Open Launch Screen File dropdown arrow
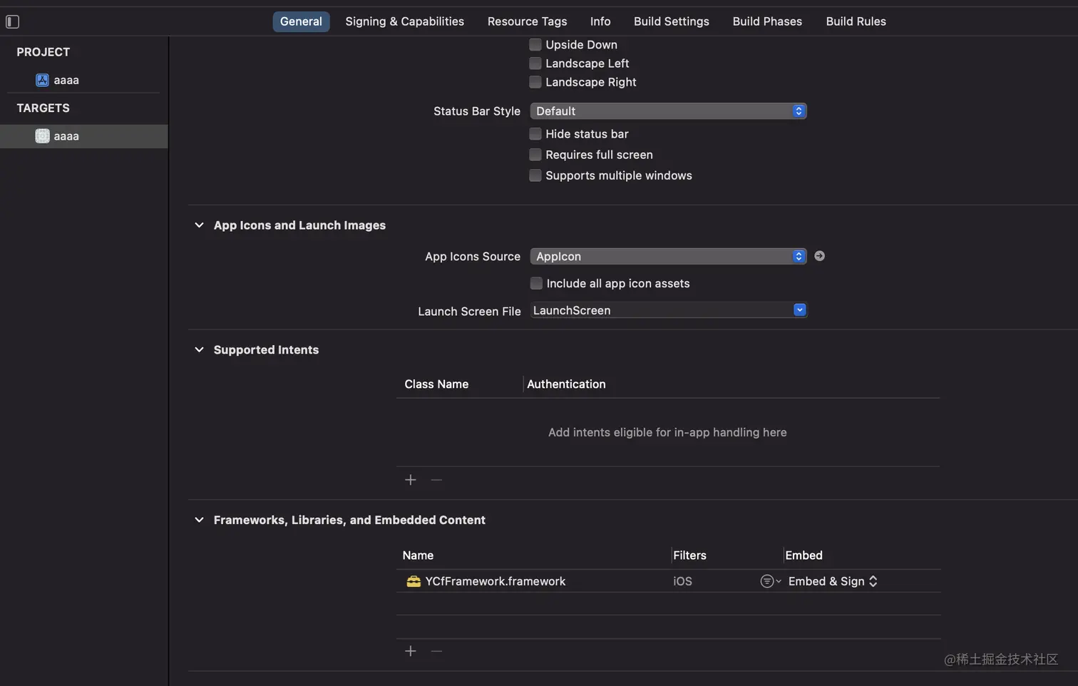Viewport: 1078px width, 686px height. point(800,309)
